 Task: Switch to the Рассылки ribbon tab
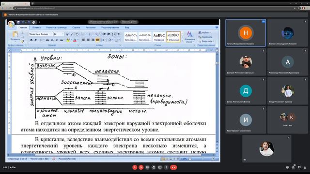click(91, 28)
